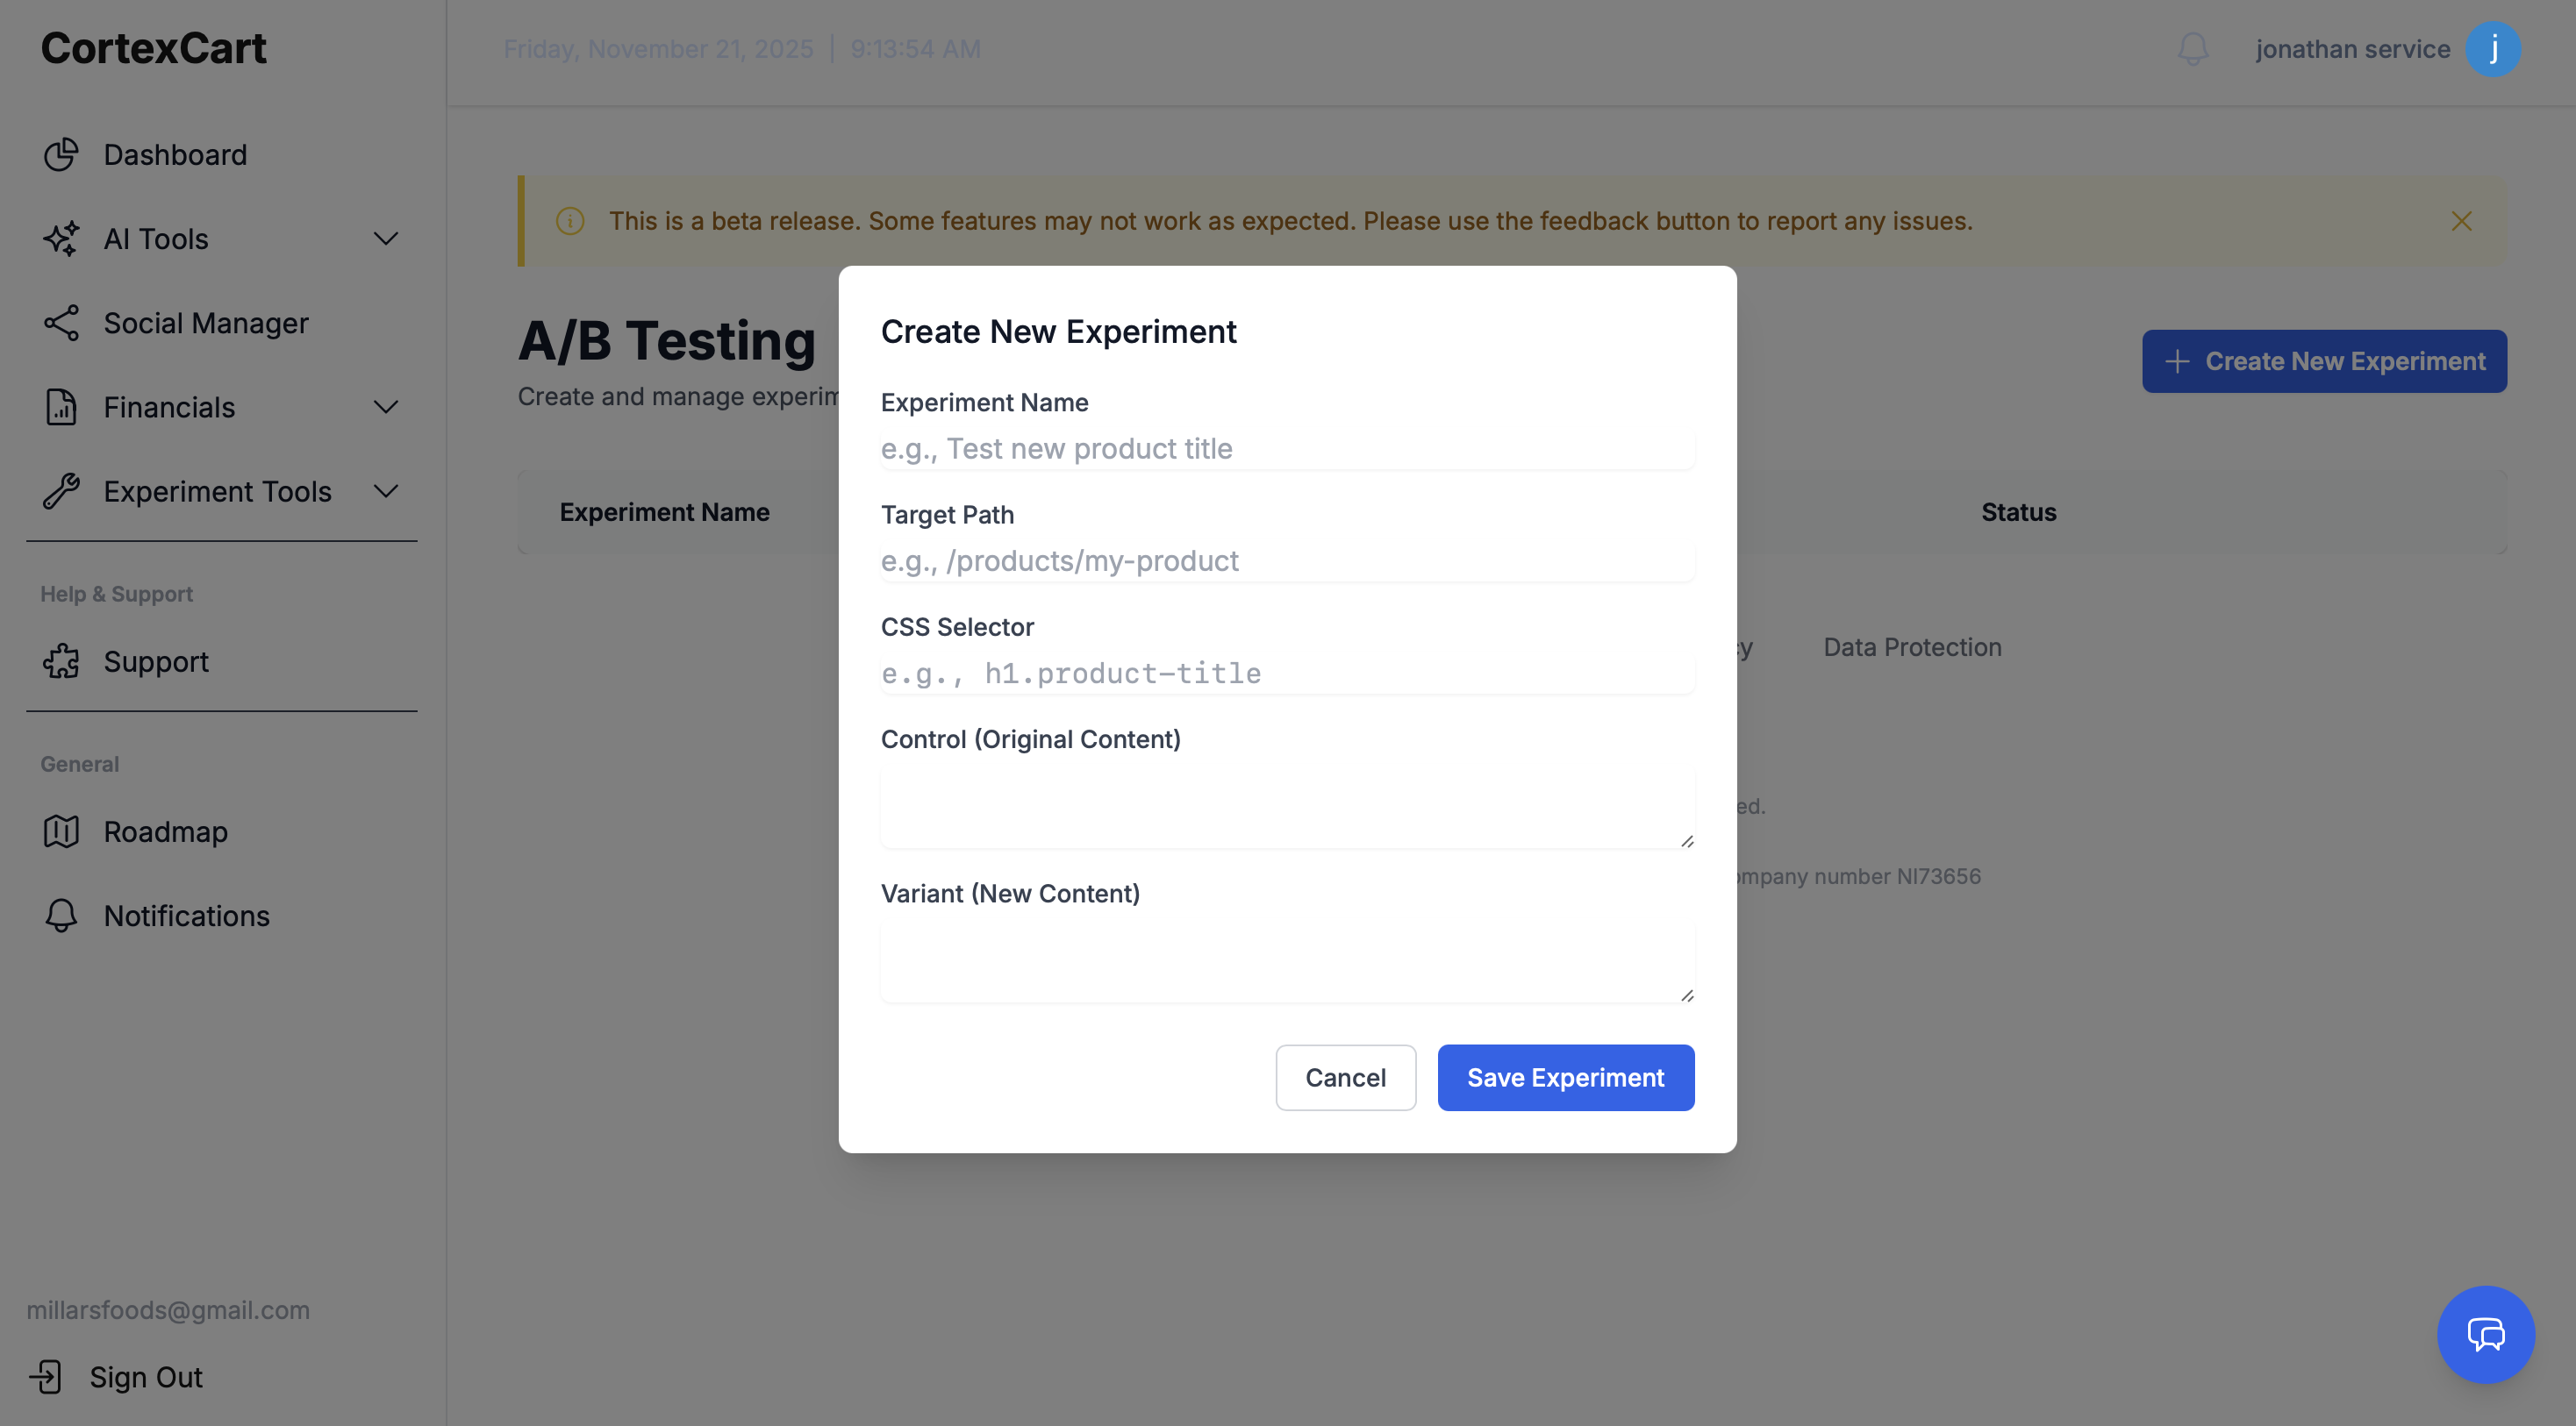Open the Data Protection link

pyautogui.click(x=1912, y=646)
